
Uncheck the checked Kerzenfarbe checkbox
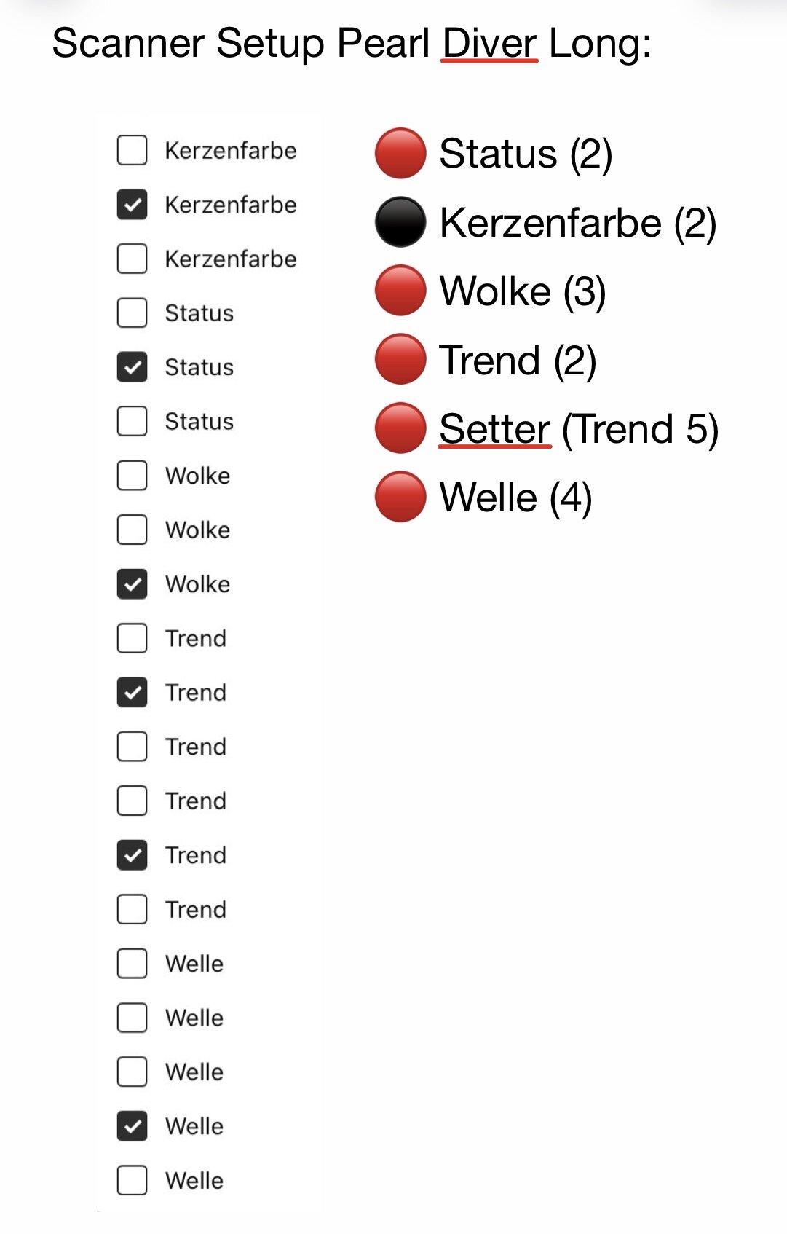point(132,205)
